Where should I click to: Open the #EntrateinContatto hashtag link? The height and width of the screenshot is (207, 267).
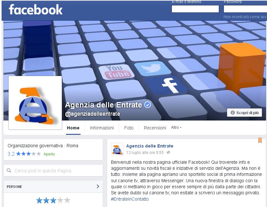tap(130, 199)
